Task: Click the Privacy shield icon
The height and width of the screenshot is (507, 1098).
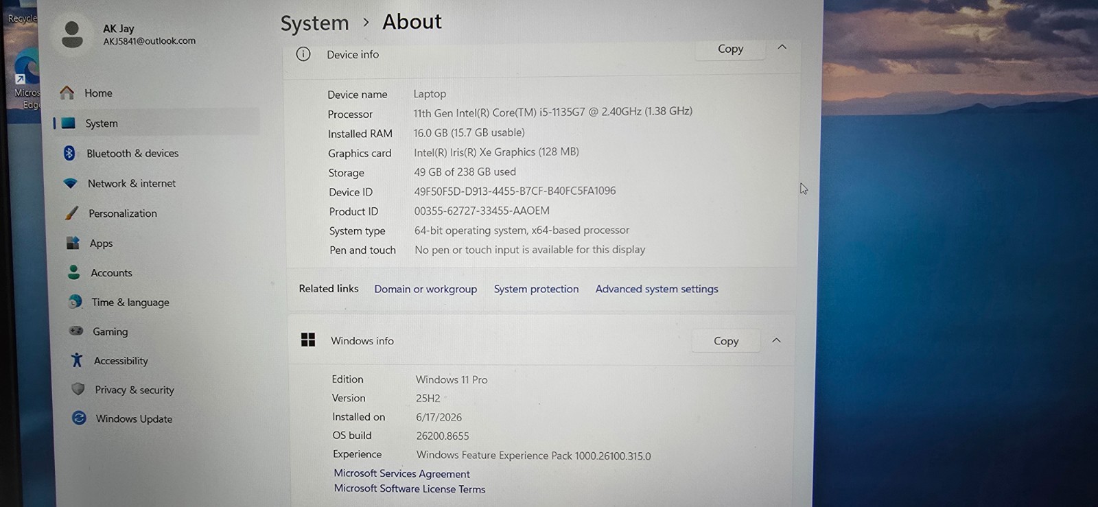Action: tap(78, 389)
